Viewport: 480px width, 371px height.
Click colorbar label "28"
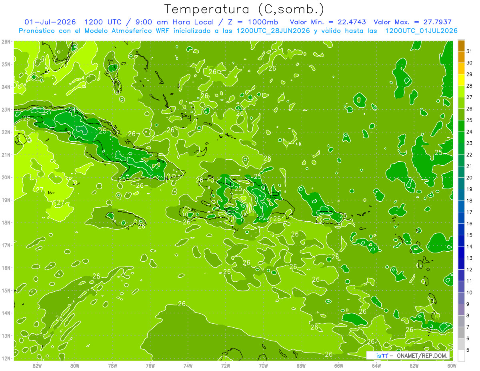click(x=470, y=86)
